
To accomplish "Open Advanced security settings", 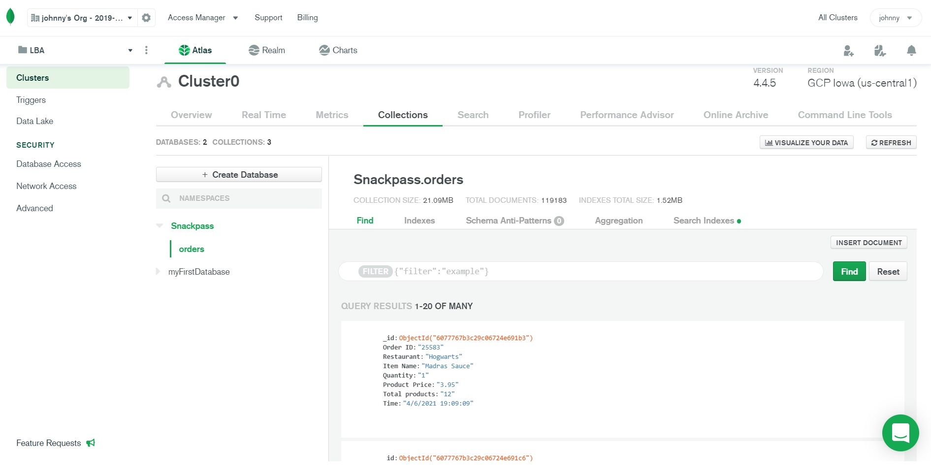I will point(34,208).
